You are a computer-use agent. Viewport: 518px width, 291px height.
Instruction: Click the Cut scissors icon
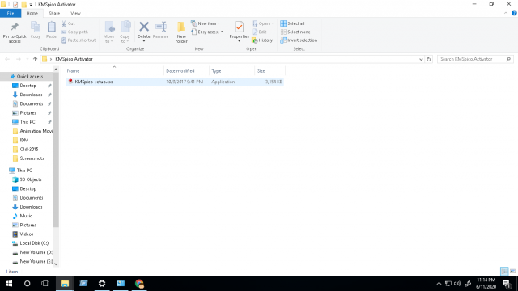[x=64, y=23]
